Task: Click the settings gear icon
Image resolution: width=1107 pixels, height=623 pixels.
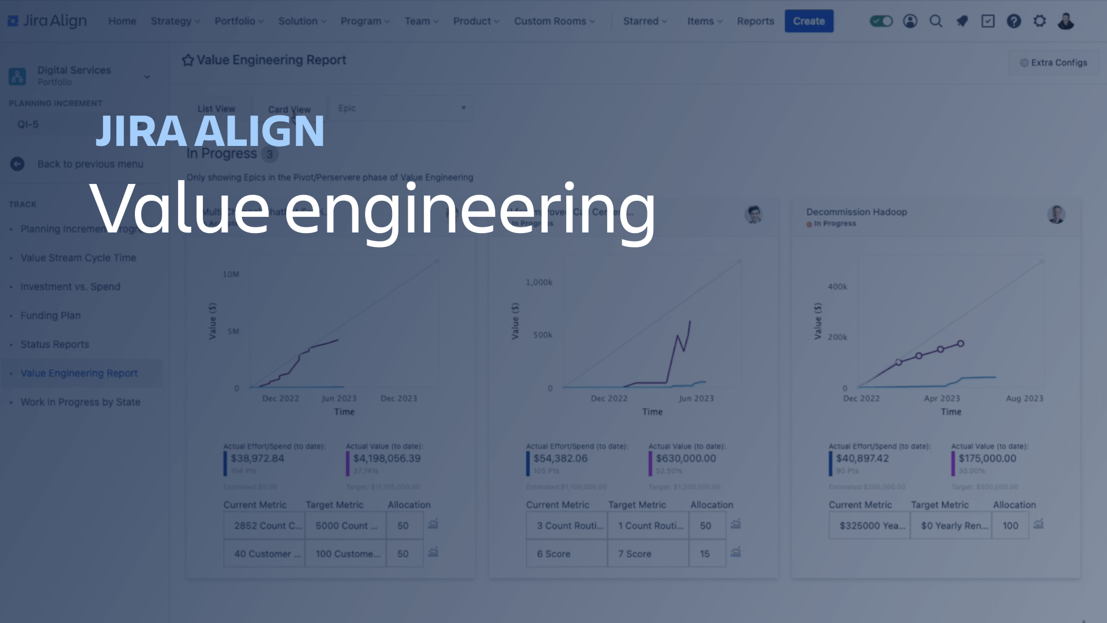Action: pos(1040,21)
